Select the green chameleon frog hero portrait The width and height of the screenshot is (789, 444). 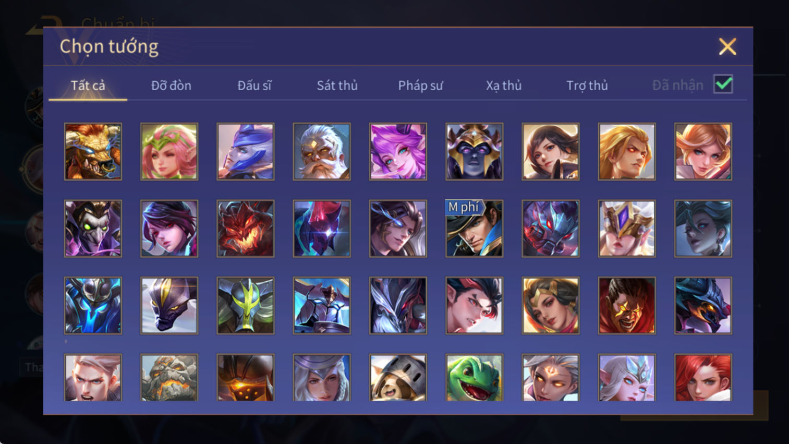[474, 378]
